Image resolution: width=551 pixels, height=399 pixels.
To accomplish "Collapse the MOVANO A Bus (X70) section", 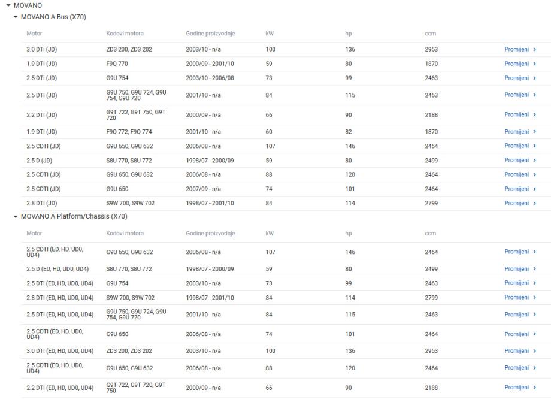I will [x=17, y=17].
